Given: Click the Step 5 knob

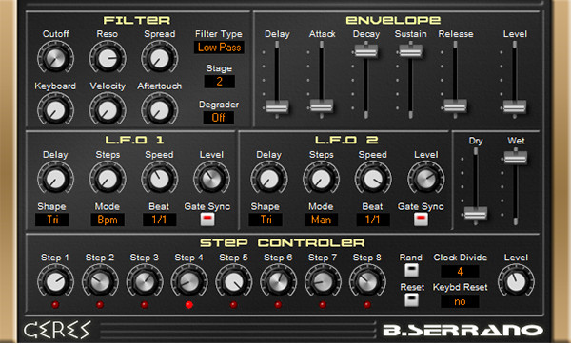Looking at the screenshot, I should point(233,281).
